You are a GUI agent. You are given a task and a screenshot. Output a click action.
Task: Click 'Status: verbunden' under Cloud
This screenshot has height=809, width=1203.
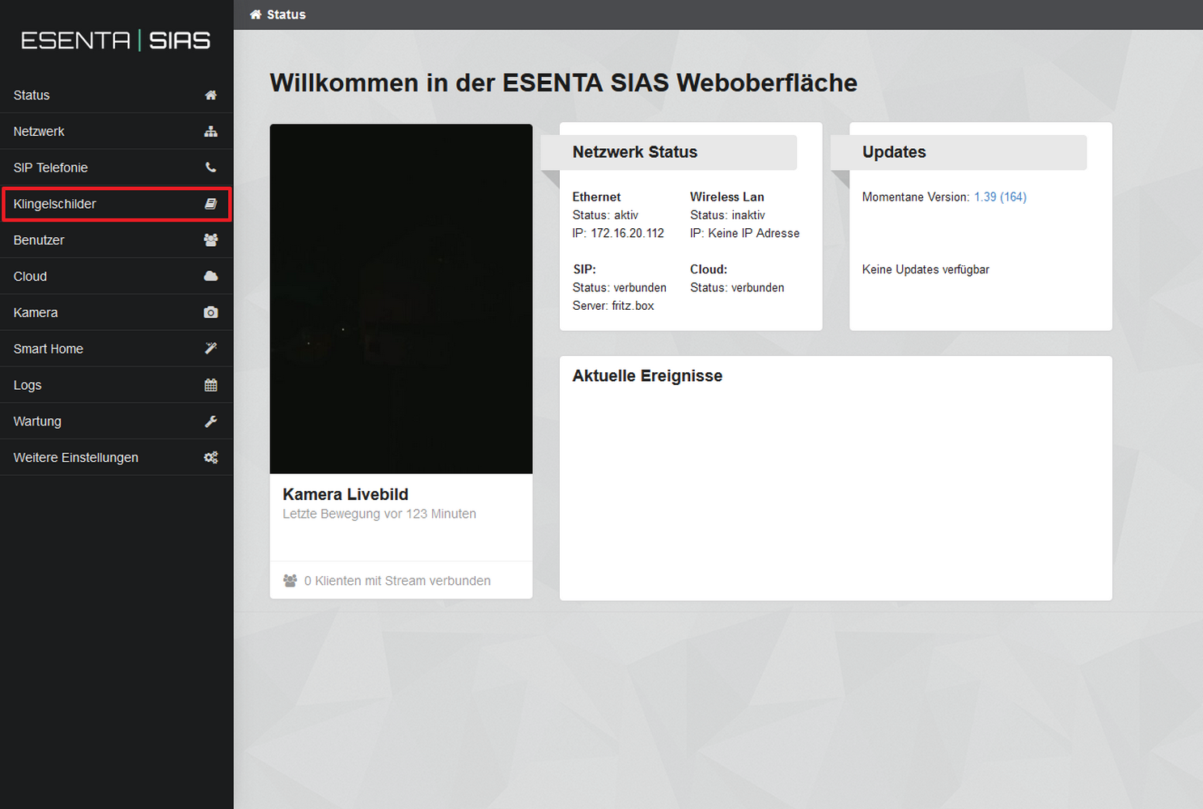click(x=737, y=288)
